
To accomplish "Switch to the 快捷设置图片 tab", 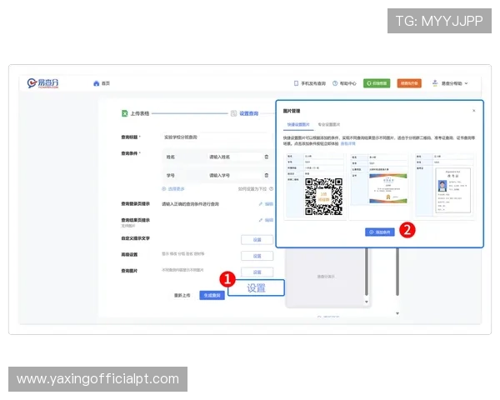I will coord(298,125).
